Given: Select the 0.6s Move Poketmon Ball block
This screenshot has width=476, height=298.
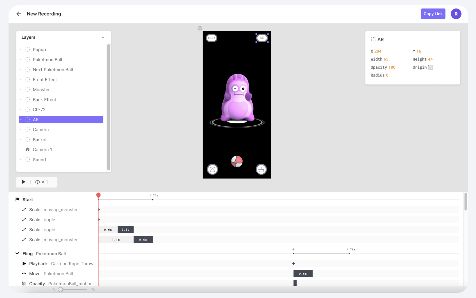Looking at the screenshot, I should (303, 274).
